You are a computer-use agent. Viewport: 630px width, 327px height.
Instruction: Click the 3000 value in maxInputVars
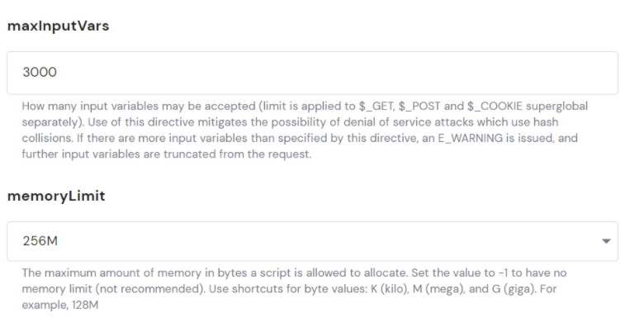coord(40,73)
